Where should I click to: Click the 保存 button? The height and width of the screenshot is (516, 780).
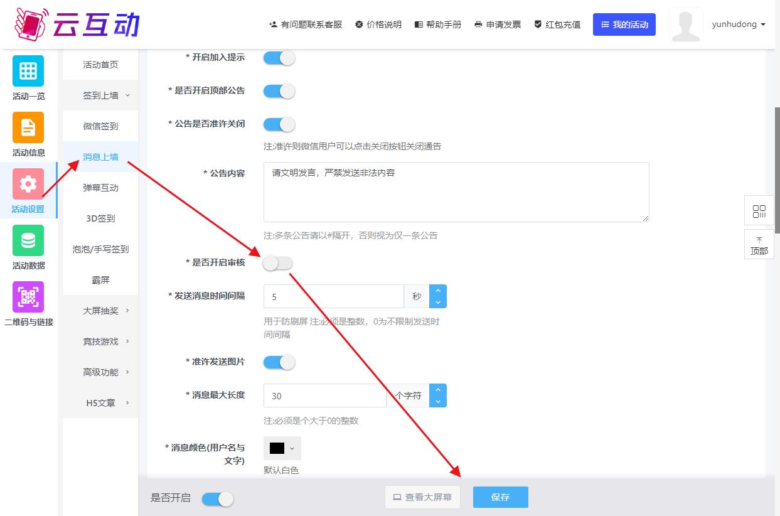click(x=500, y=497)
